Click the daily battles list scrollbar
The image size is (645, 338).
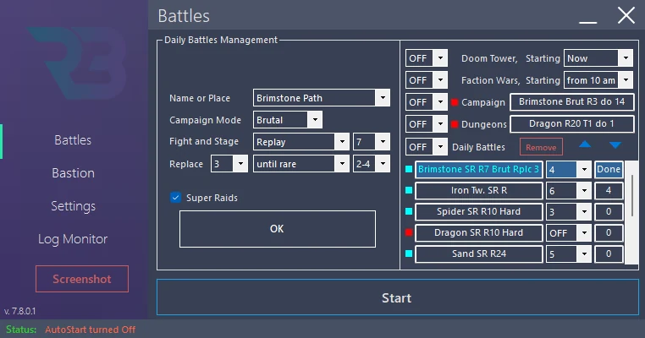click(632, 195)
